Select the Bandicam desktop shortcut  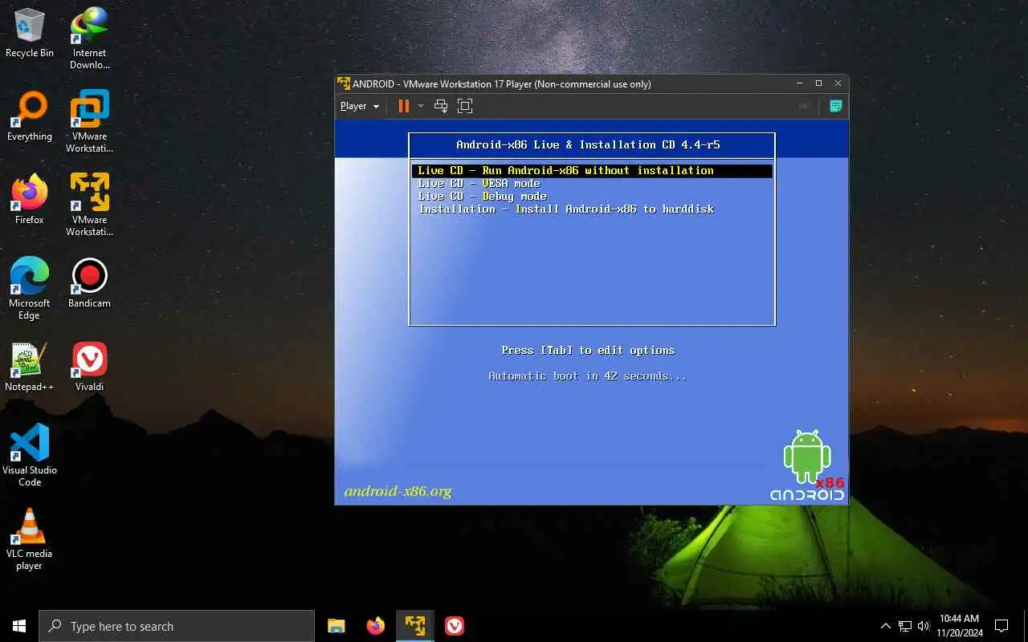[89, 283]
